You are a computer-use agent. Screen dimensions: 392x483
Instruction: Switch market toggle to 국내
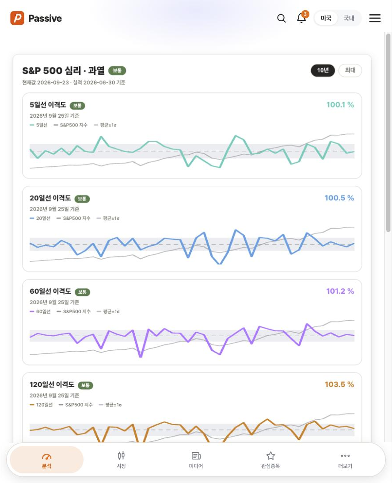coord(349,18)
